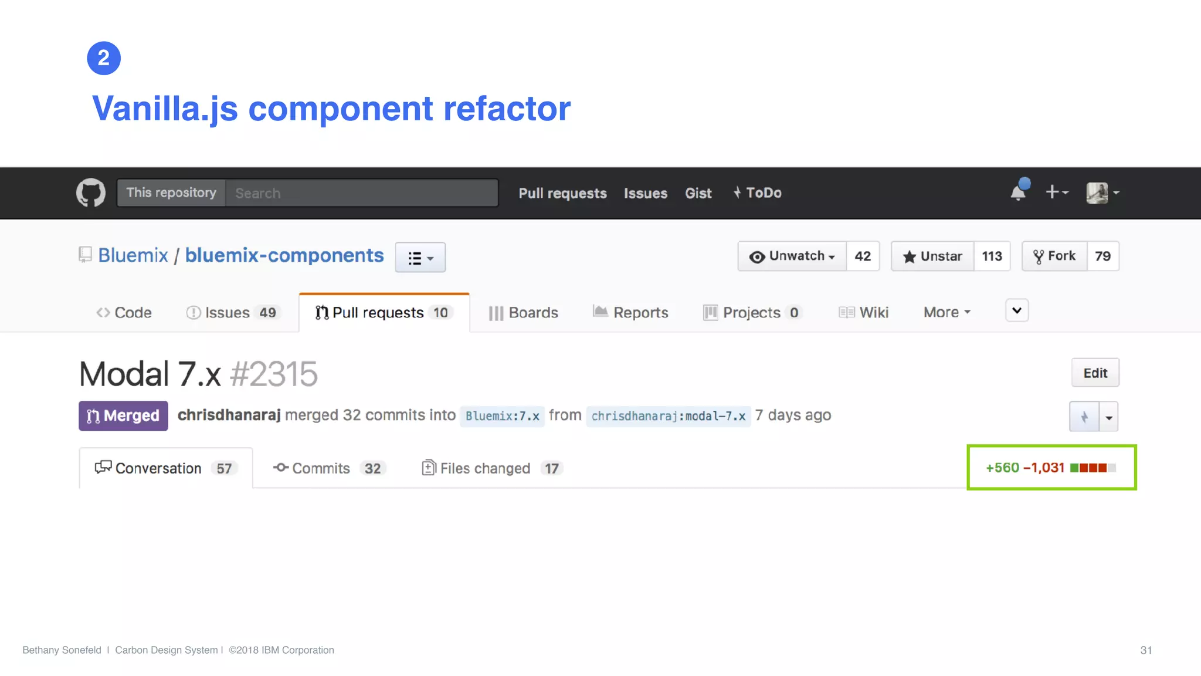Open ToDo in top navigation
This screenshot has height=676, width=1201.
click(757, 192)
